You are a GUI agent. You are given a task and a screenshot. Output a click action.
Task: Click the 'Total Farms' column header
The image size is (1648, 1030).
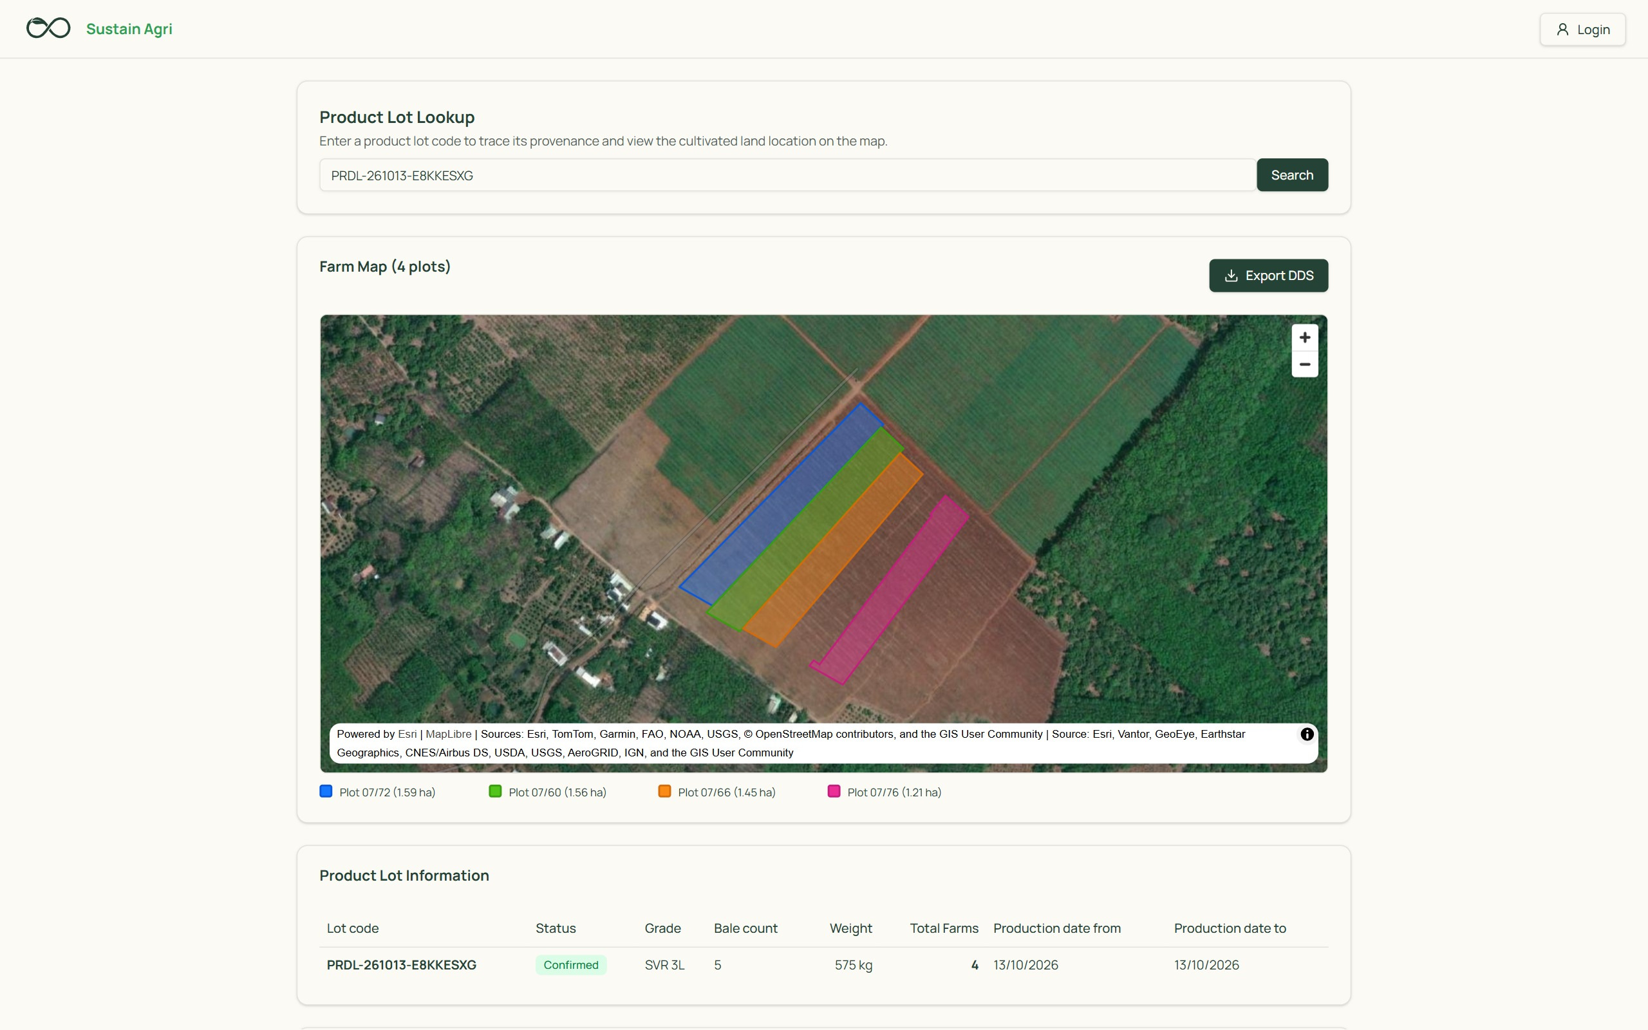944,928
